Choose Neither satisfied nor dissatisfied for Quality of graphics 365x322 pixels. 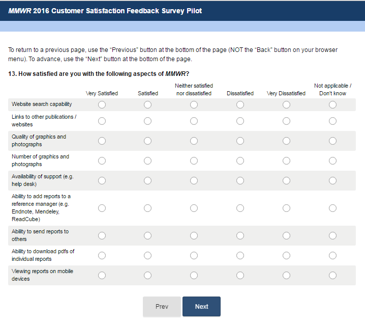194,141
